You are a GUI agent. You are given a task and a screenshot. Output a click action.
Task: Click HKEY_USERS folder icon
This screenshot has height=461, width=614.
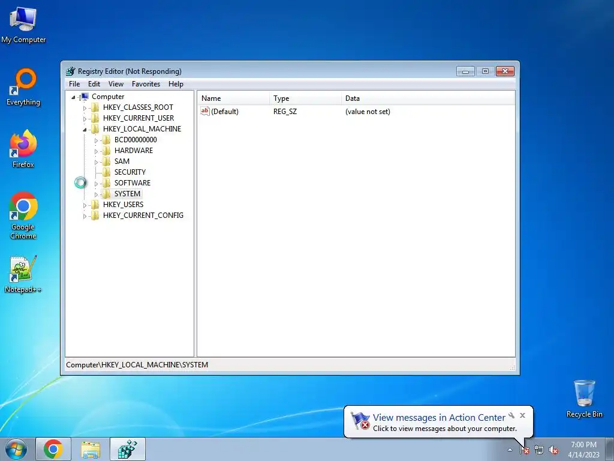95,205
